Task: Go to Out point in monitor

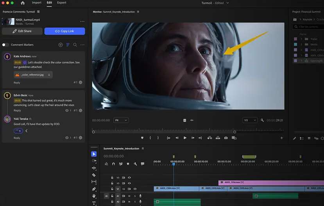Action: pyautogui.click(x=200, y=138)
